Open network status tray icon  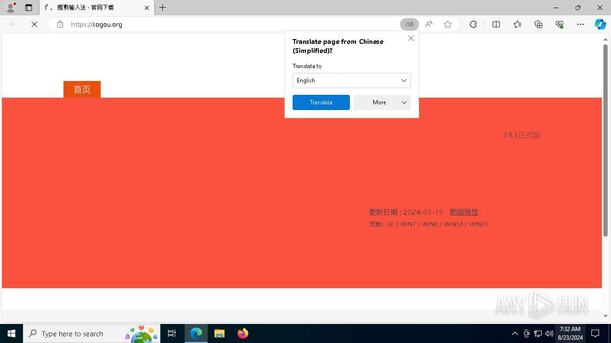point(538,333)
